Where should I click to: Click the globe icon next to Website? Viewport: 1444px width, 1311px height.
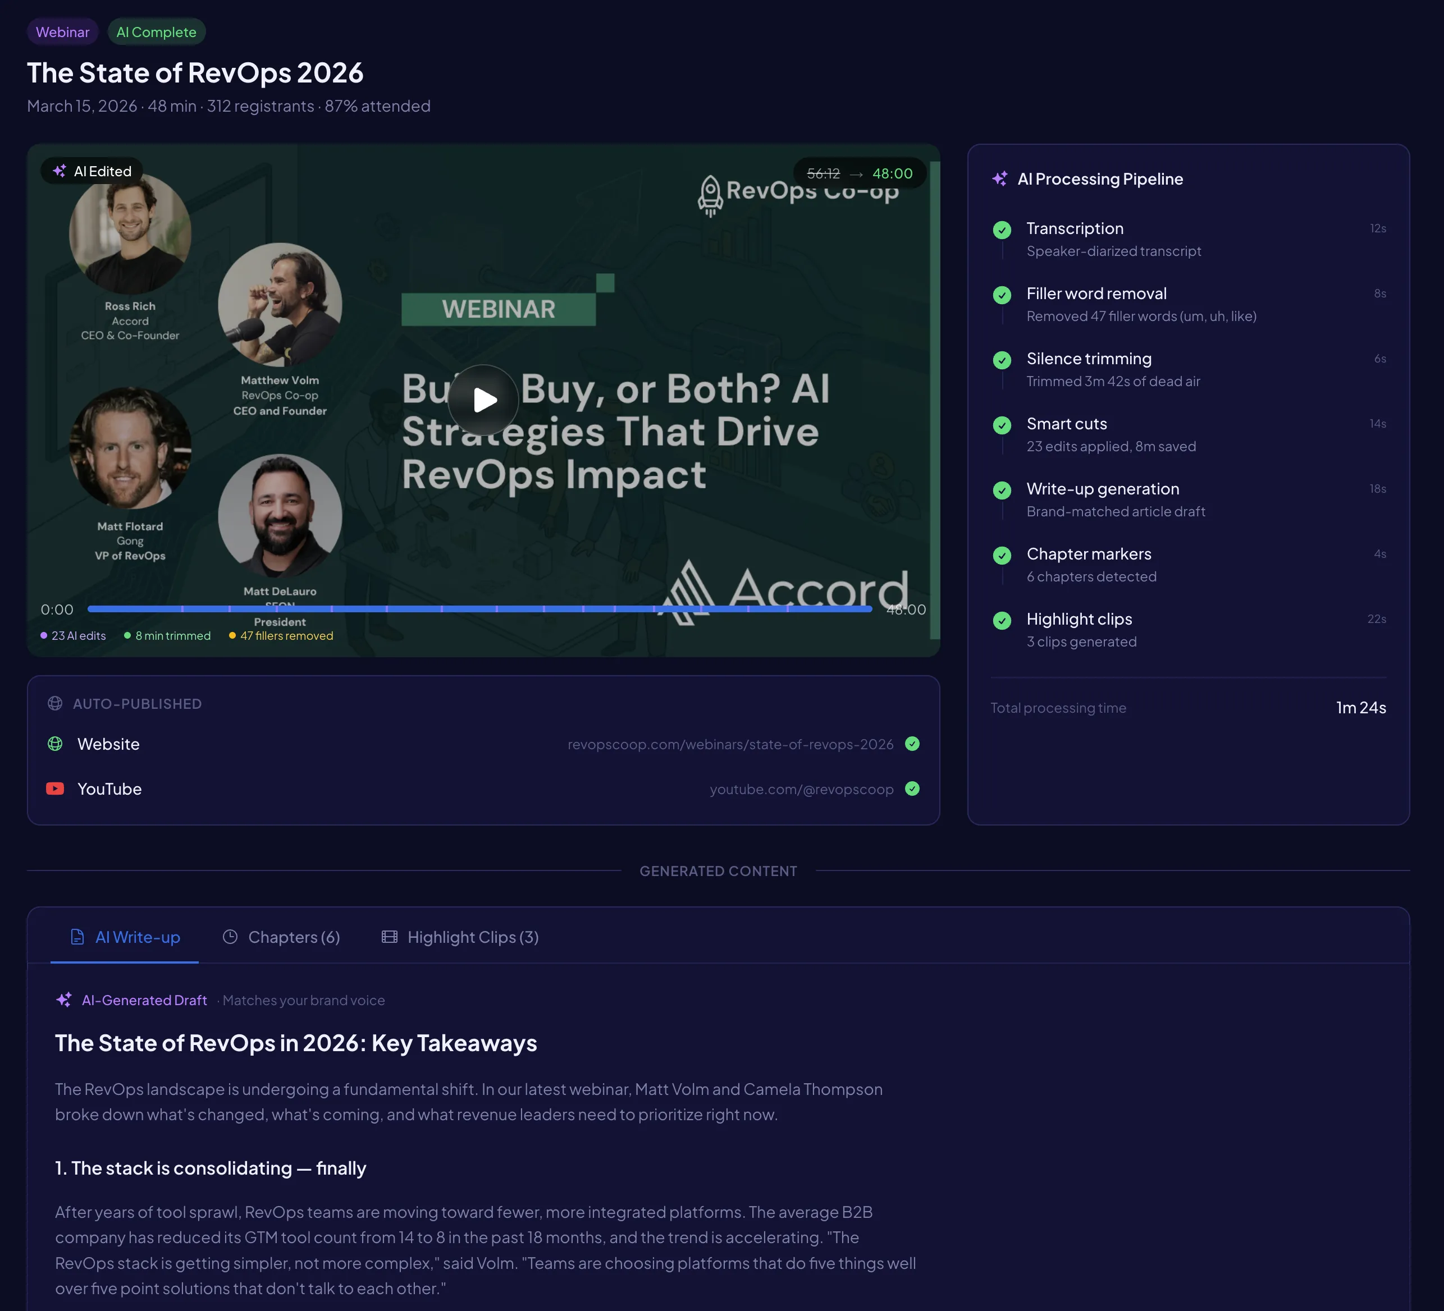point(54,744)
